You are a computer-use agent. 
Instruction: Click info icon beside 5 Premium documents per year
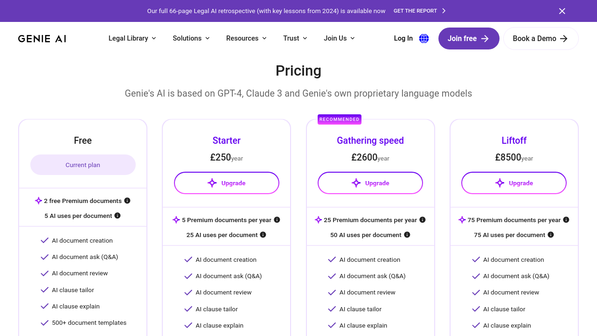point(277,220)
